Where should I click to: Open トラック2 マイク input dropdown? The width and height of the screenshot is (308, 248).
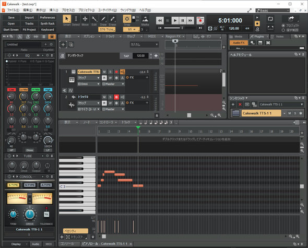pyautogui.click(x=89, y=109)
